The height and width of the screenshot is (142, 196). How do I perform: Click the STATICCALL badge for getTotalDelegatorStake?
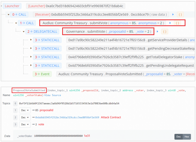(47, 57)
